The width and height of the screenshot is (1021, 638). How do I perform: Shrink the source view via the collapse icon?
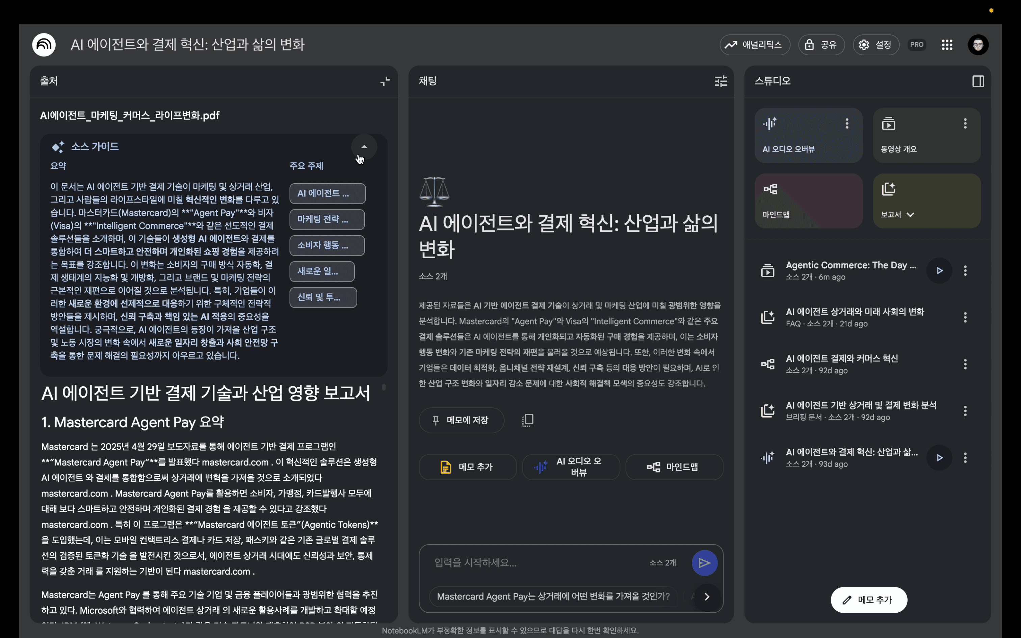(385, 81)
